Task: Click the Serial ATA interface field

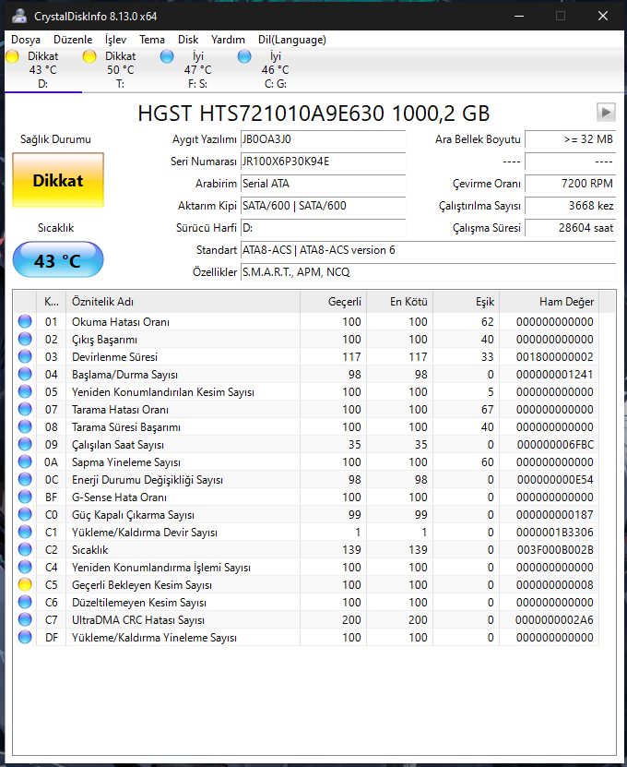Action: (323, 184)
